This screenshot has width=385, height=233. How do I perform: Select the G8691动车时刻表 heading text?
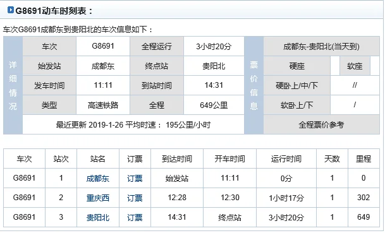point(54,11)
